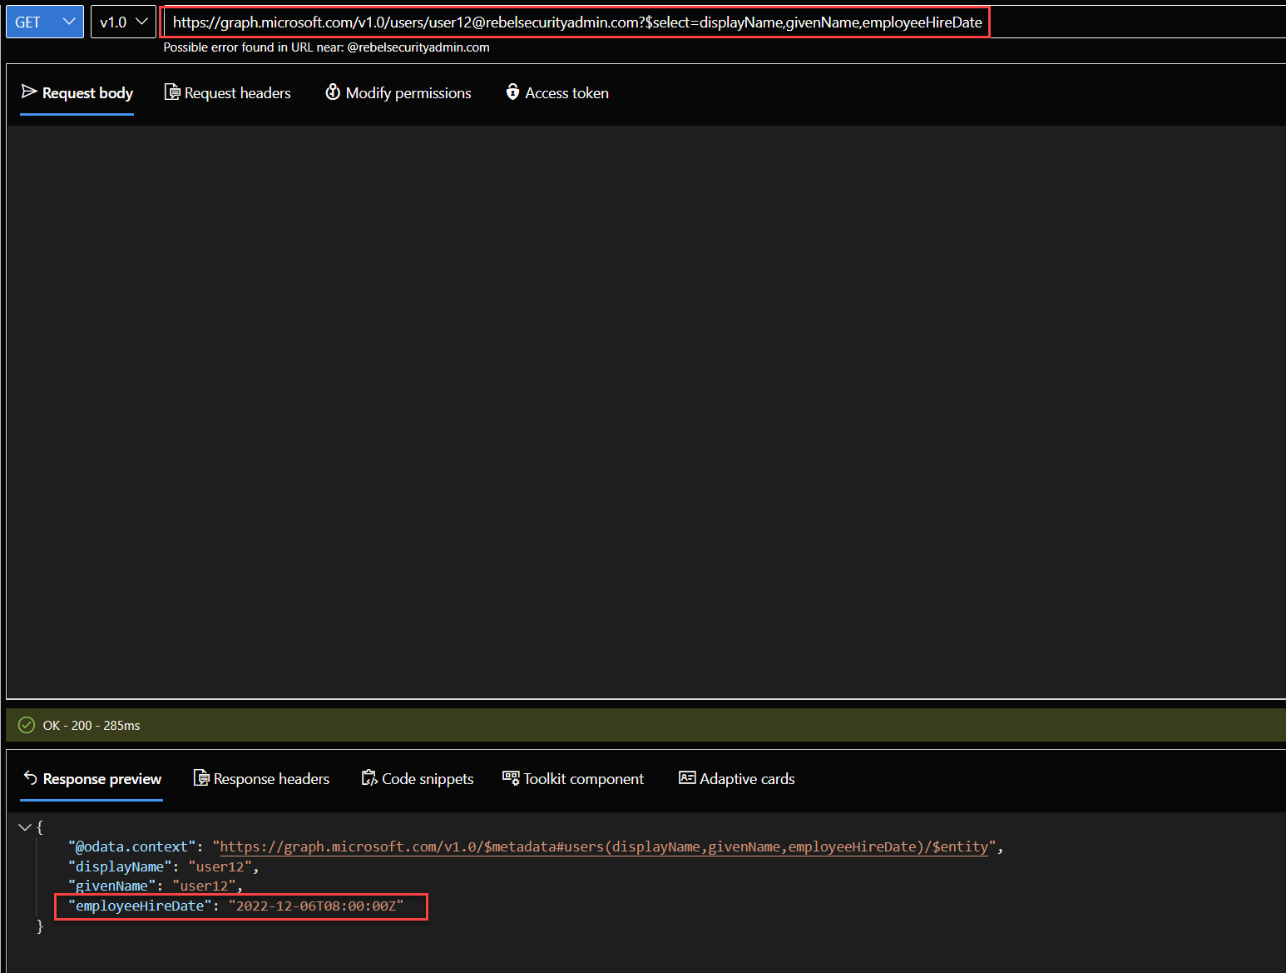This screenshot has width=1286, height=973.
Task: Click the green OK status checkmark icon
Action: [27, 725]
